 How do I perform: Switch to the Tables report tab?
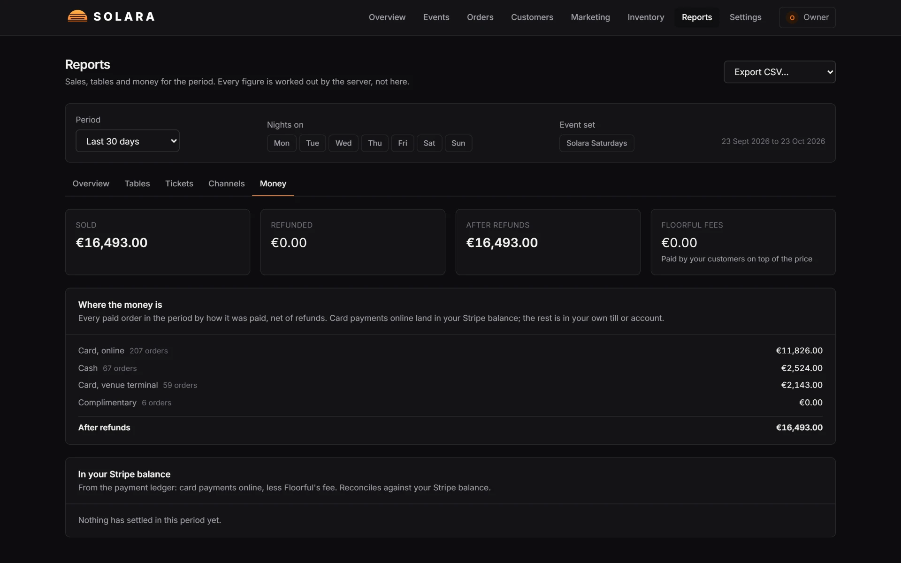tap(137, 183)
